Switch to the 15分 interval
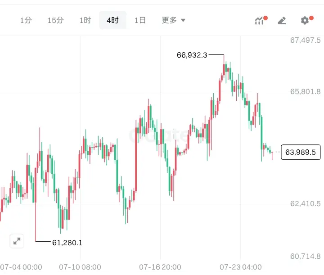This screenshot has width=324, height=275. 56,20
